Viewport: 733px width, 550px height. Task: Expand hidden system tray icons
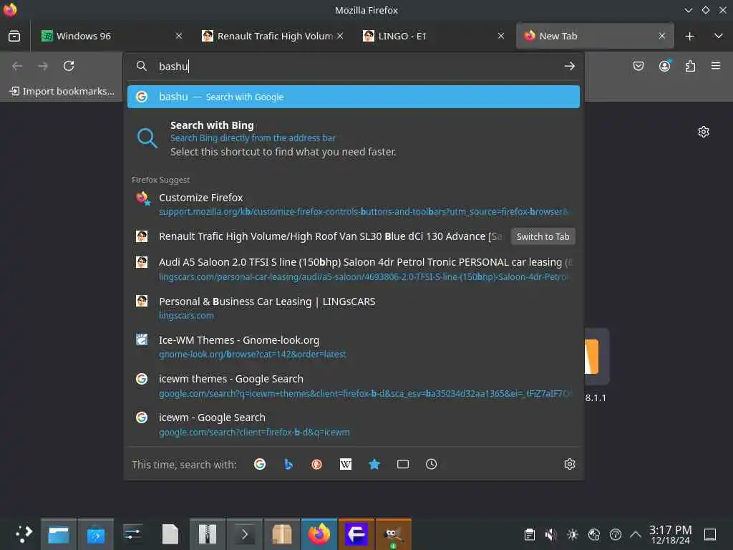pyautogui.click(x=635, y=534)
